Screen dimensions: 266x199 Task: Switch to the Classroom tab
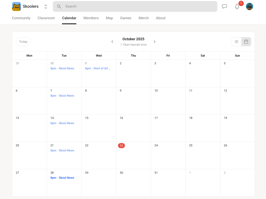[x=46, y=18]
